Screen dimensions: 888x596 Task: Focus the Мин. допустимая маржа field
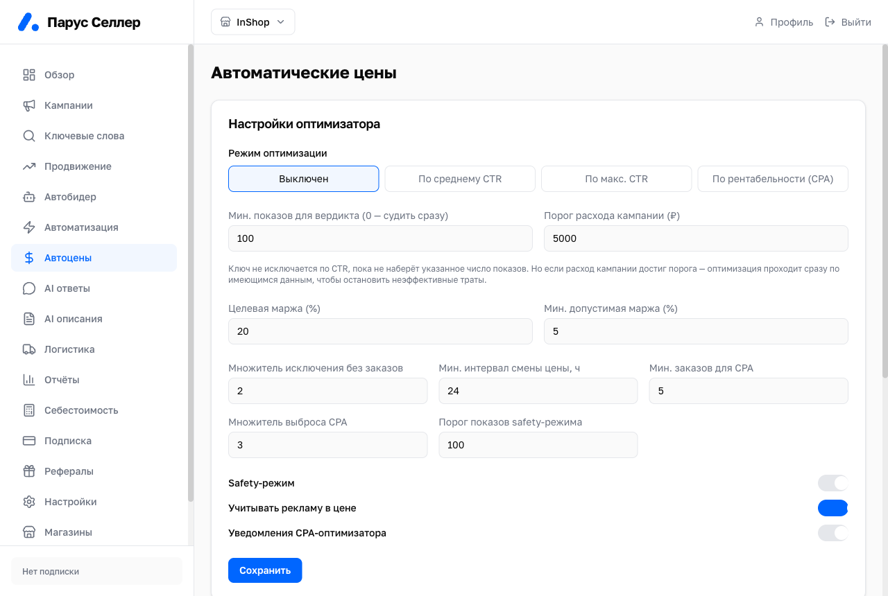[x=696, y=331]
